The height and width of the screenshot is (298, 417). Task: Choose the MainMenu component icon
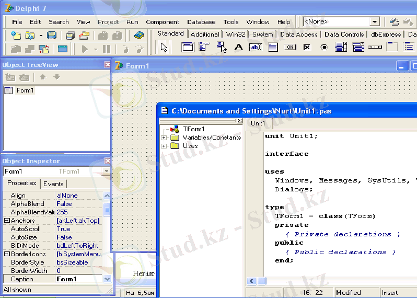(x=204, y=48)
